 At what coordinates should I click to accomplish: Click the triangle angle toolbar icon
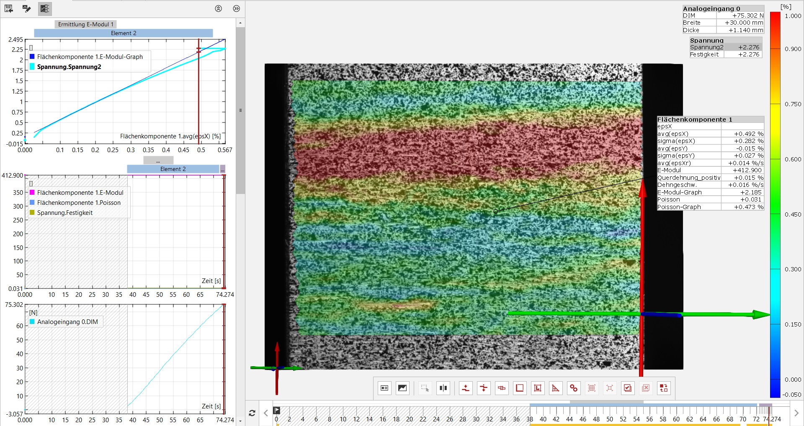[556, 388]
